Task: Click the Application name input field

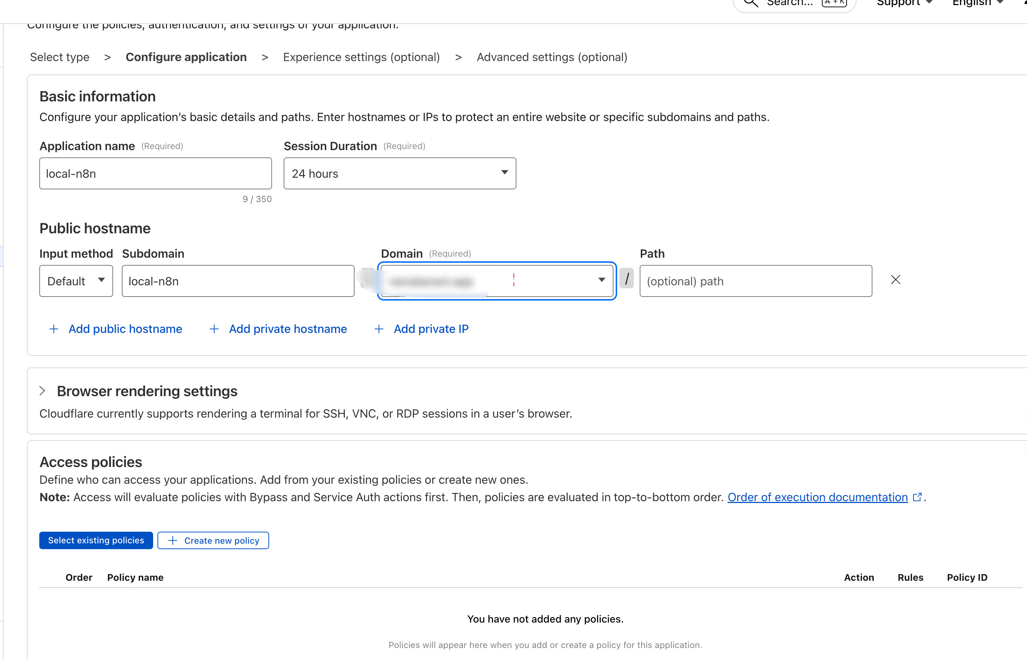Action: pyautogui.click(x=155, y=174)
